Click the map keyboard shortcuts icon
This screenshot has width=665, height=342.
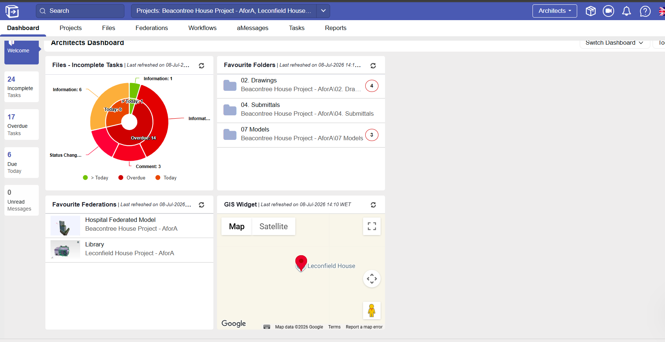coord(267,327)
